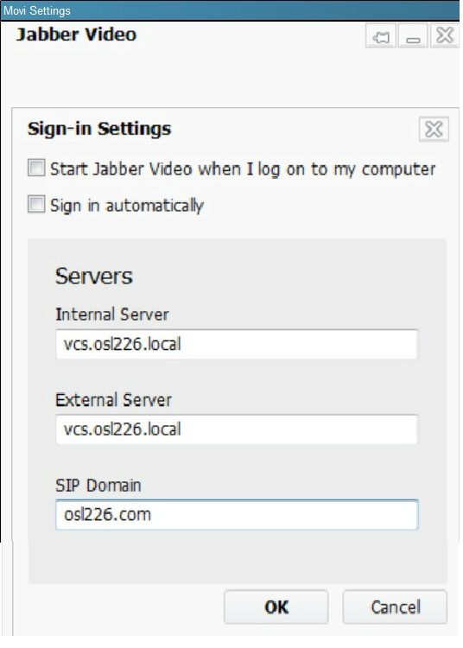Click the Movi Settings title bar

coord(230,10)
